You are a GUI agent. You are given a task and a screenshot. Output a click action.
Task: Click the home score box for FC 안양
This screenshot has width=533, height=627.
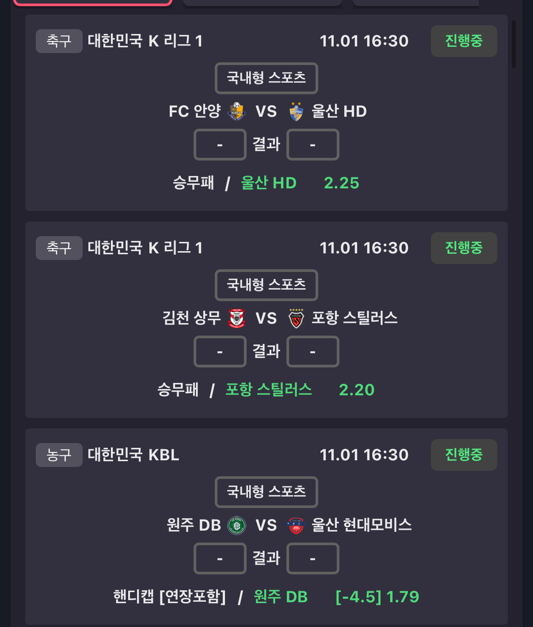(220, 145)
